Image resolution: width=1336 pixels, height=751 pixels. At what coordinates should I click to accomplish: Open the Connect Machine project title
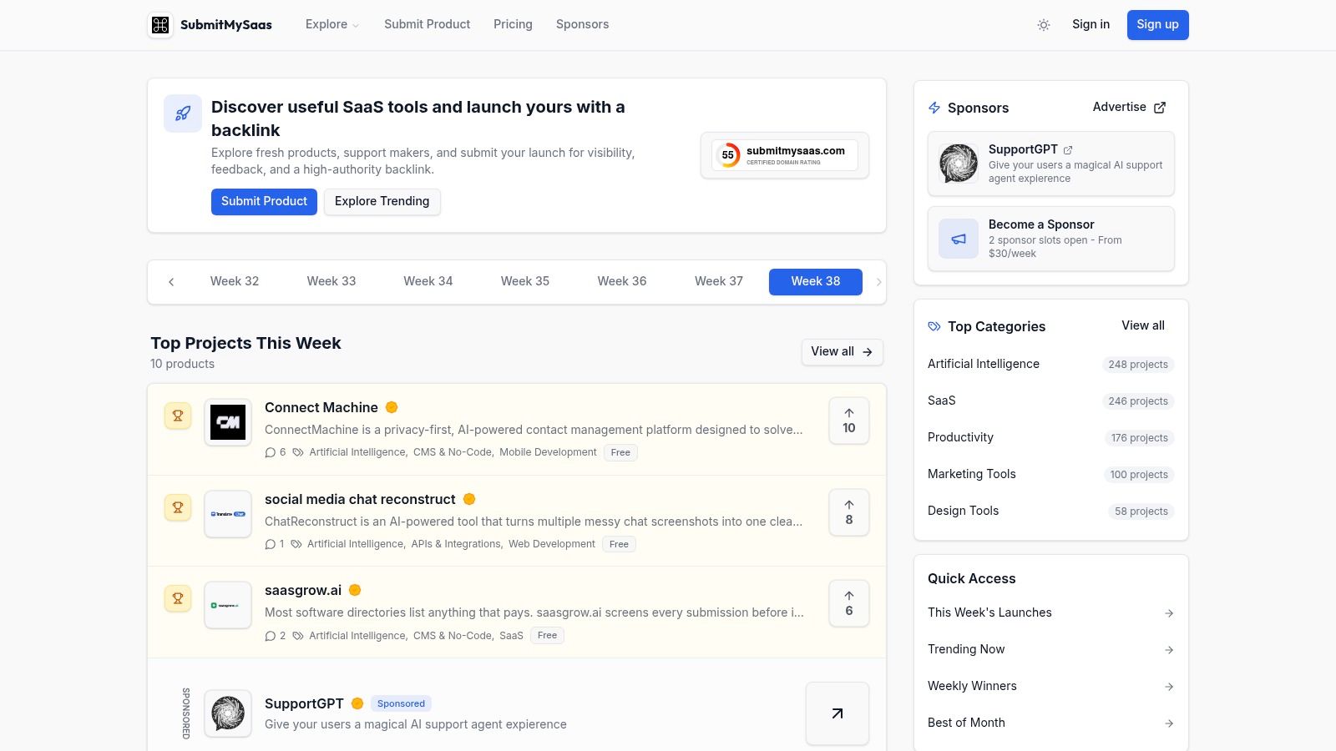(321, 407)
